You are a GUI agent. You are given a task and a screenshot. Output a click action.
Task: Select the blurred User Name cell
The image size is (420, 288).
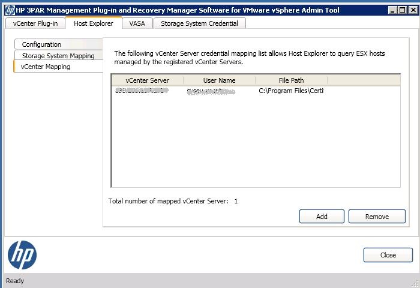tap(211, 91)
